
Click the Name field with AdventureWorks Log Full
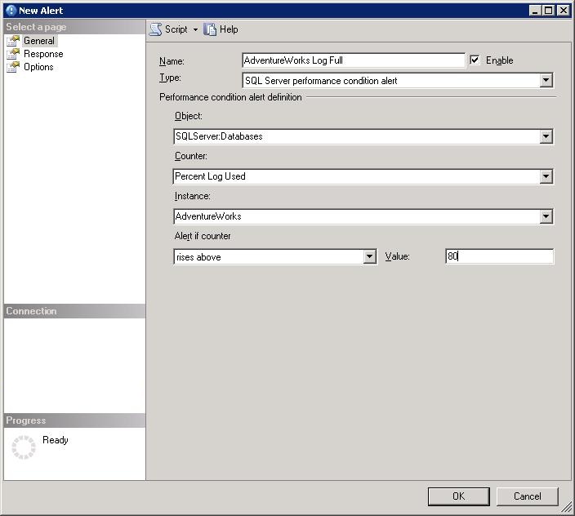coord(354,60)
